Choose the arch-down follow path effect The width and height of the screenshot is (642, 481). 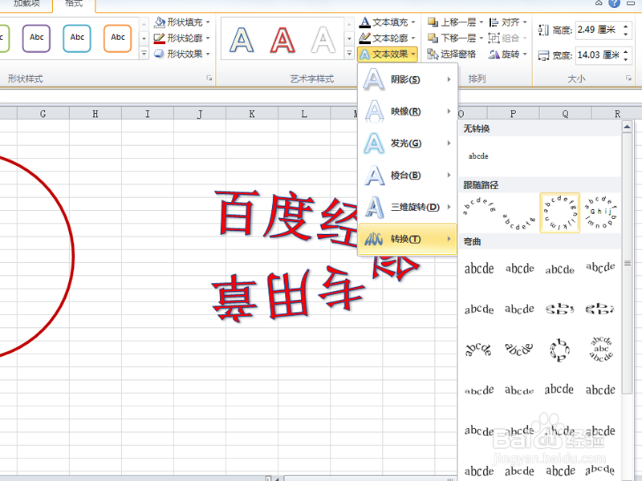[518, 213]
